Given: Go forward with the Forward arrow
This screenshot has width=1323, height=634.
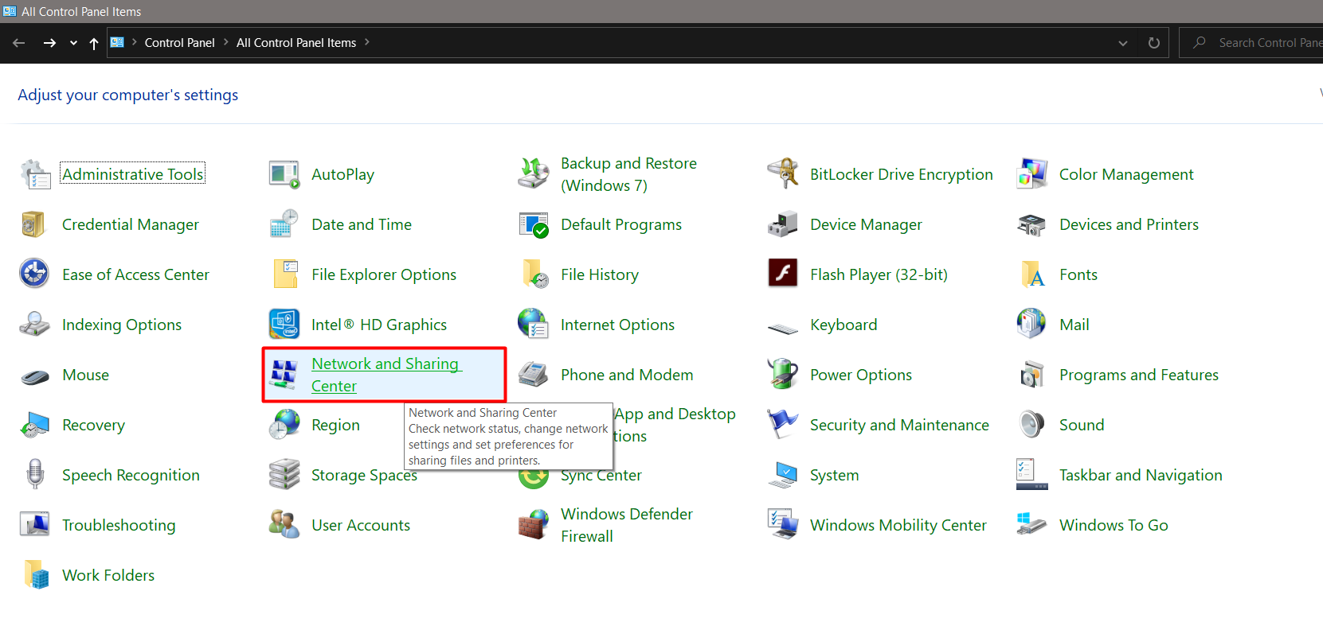Looking at the screenshot, I should [x=49, y=43].
